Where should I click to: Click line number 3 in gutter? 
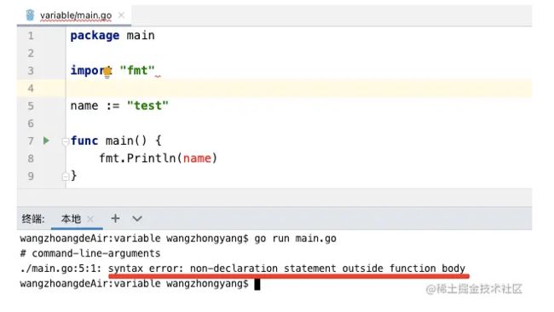coord(31,71)
